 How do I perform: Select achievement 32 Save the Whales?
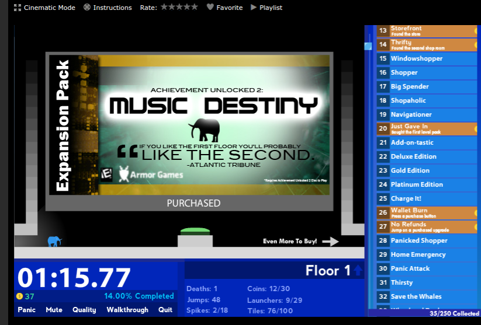(x=427, y=296)
